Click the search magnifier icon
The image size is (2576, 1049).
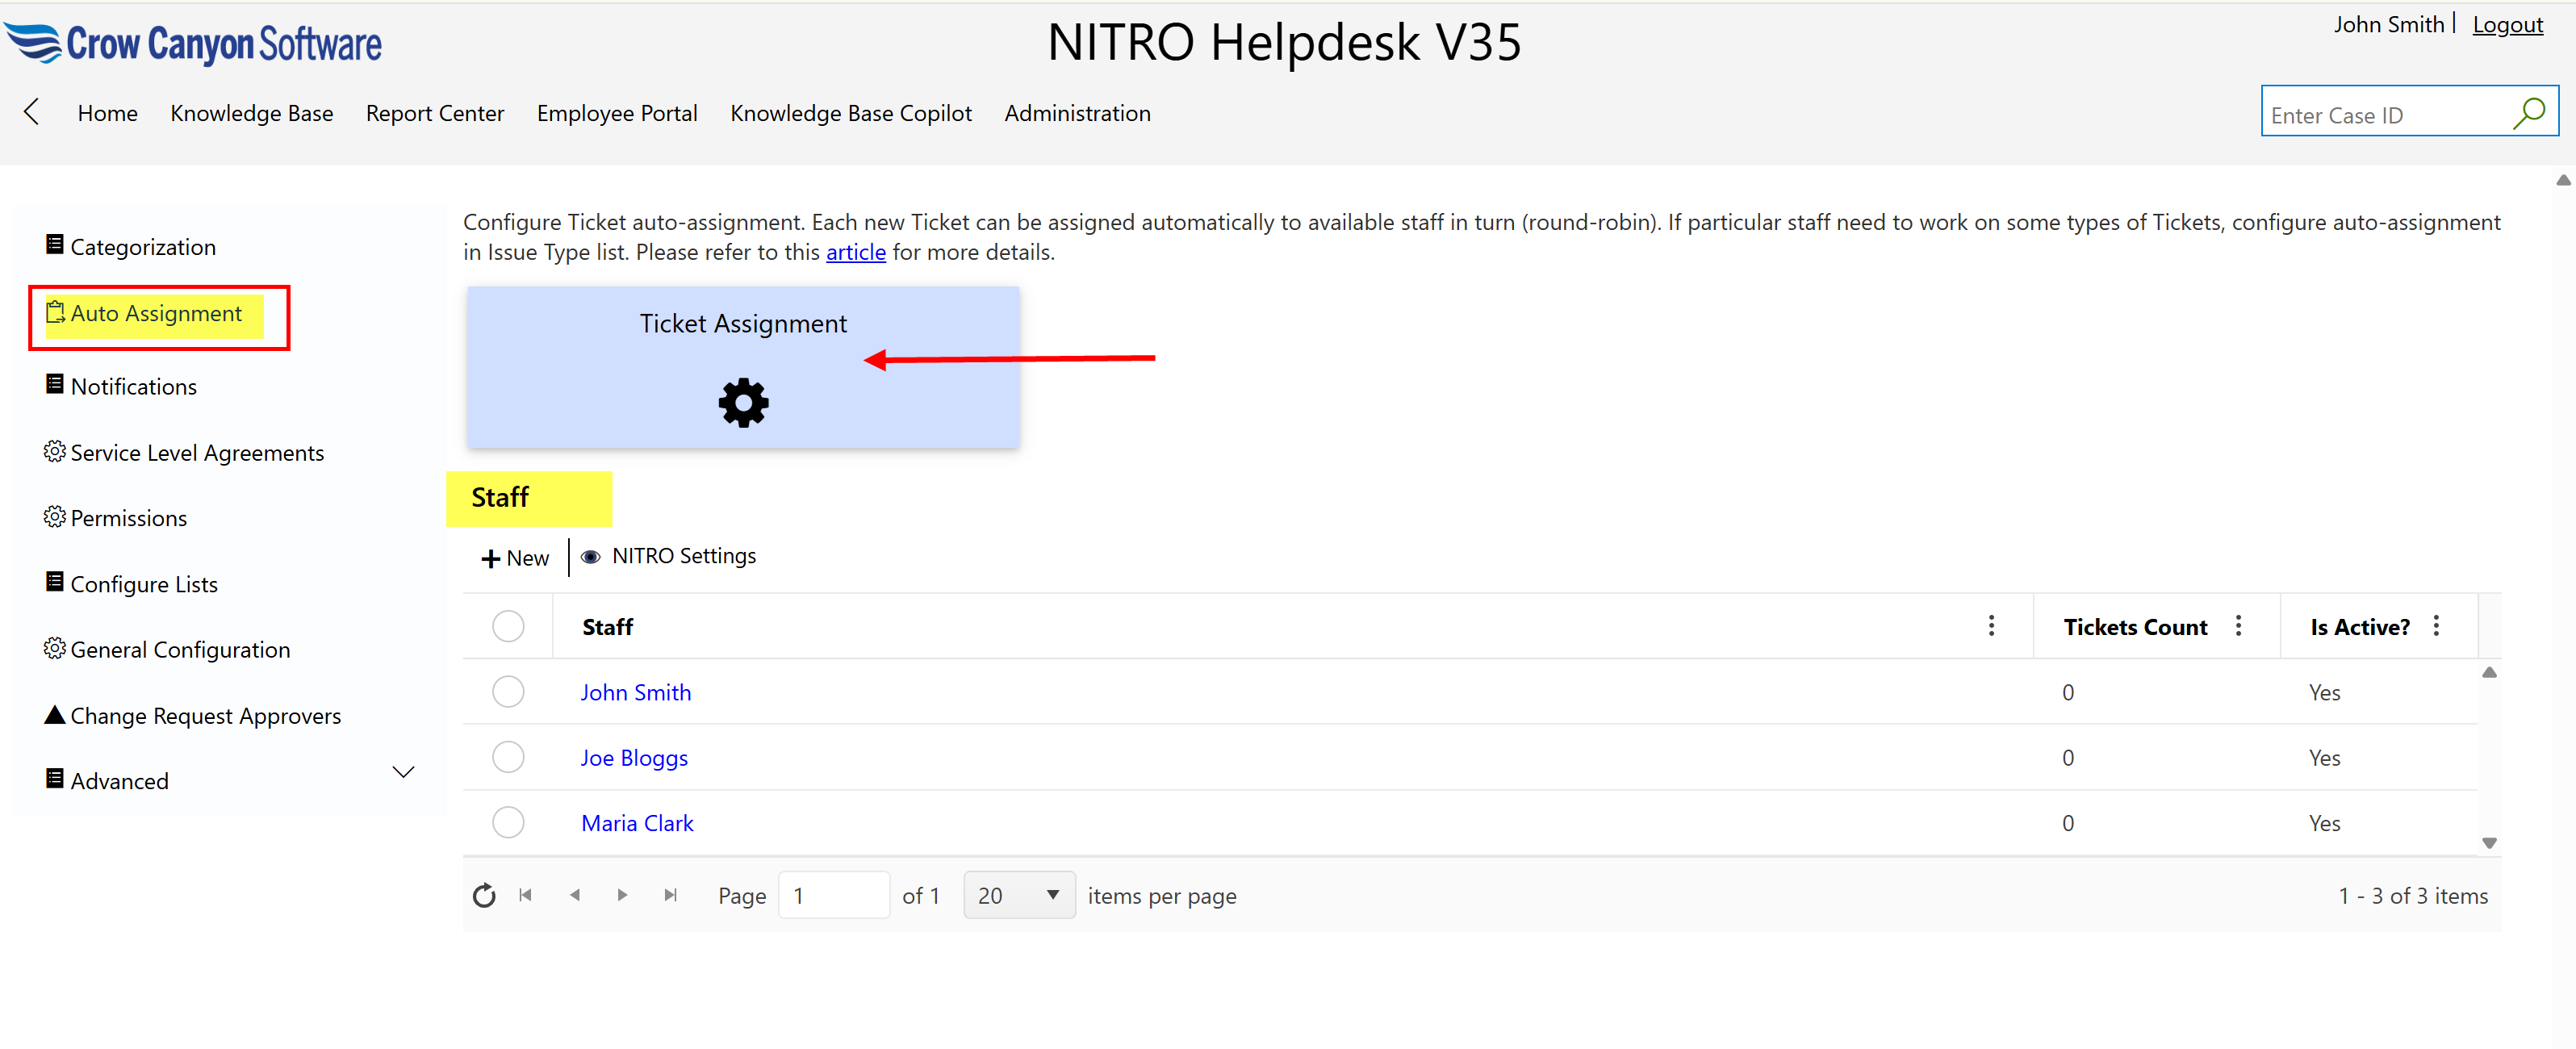2528,113
